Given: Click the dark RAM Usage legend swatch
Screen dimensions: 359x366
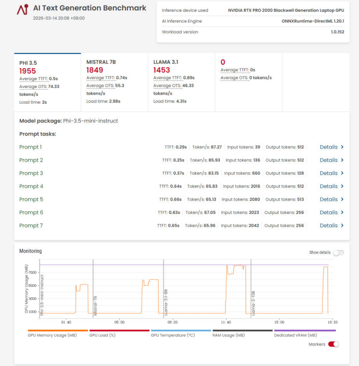Looking at the screenshot, I should (x=242, y=331).
